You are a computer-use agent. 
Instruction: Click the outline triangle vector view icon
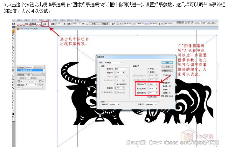click(86, 24)
